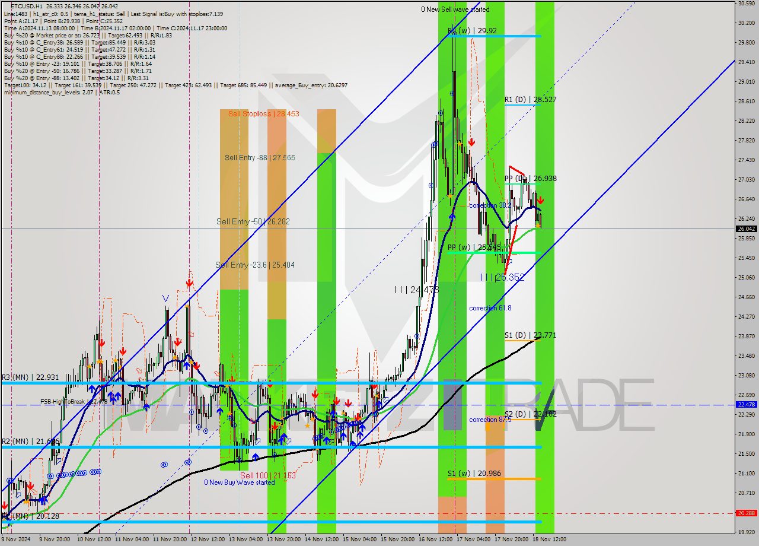759x546 pixels.
Task: Click the 'correction 87.5' annotation
Action: click(x=490, y=420)
